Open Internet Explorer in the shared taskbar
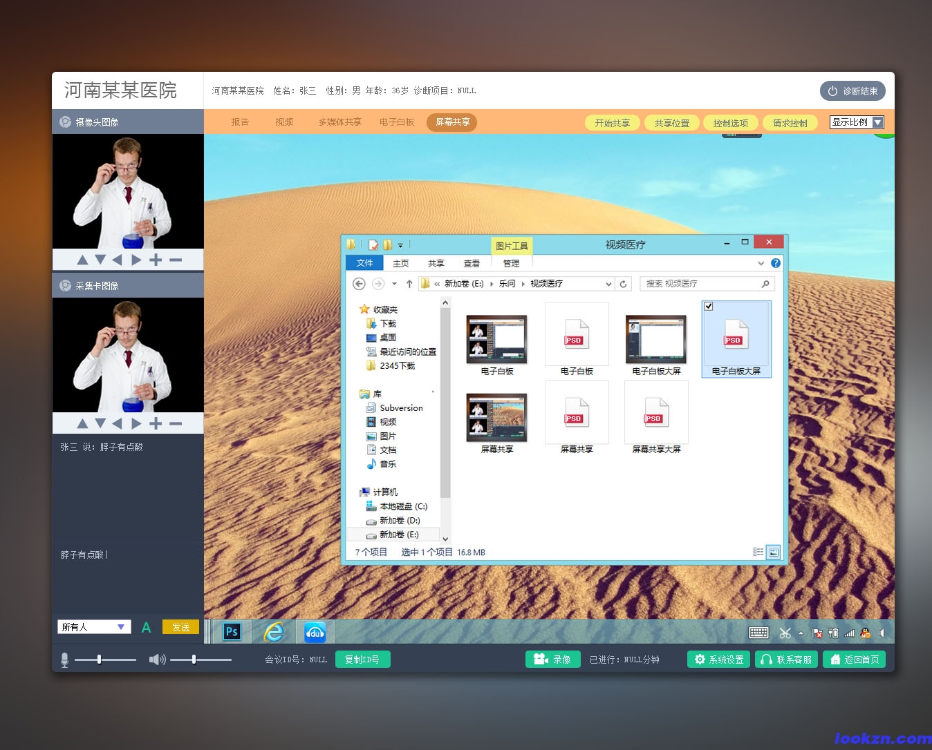The width and height of the screenshot is (932, 750). tap(274, 631)
